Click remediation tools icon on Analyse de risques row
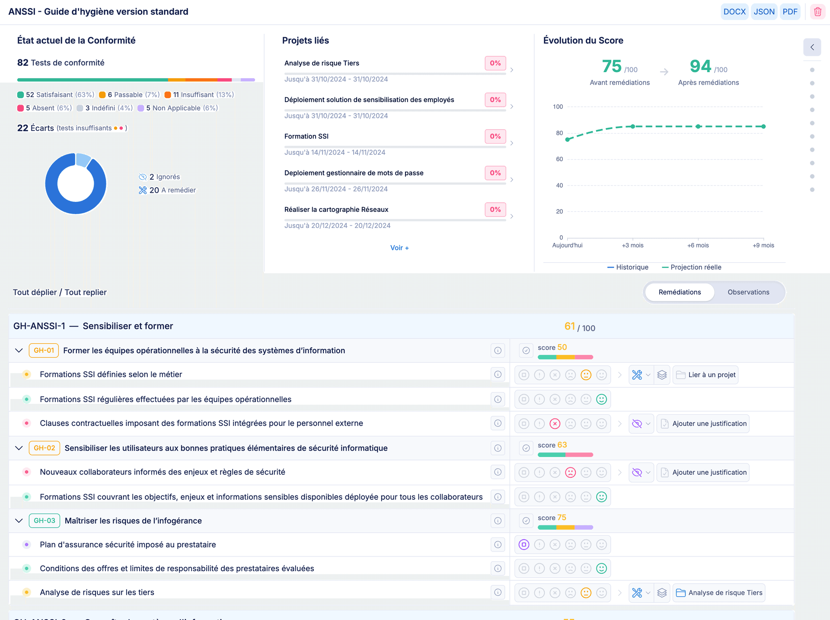This screenshot has height=620, width=830. [637, 593]
